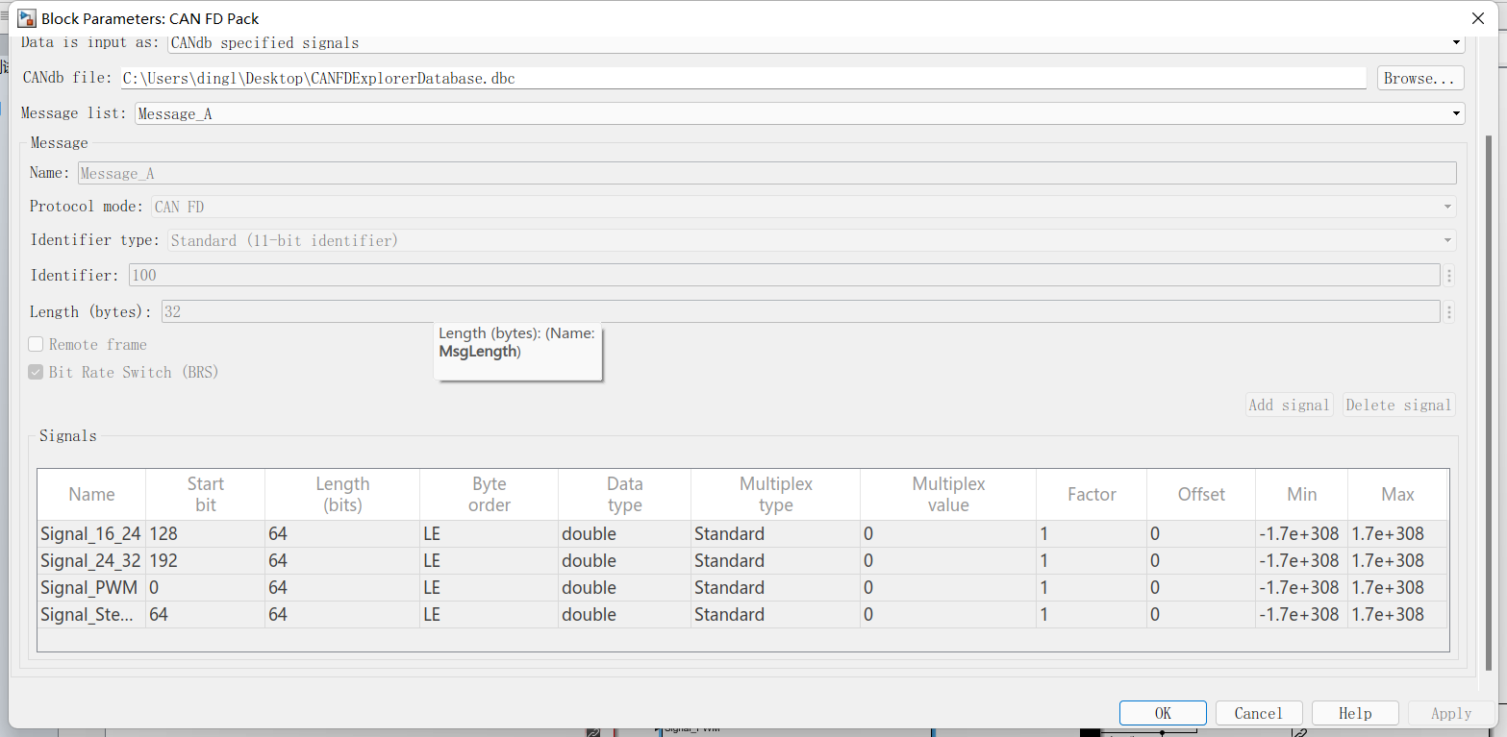Image resolution: width=1507 pixels, height=737 pixels.
Task: Click the Simulink block icon in the title bar
Action: [x=26, y=17]
